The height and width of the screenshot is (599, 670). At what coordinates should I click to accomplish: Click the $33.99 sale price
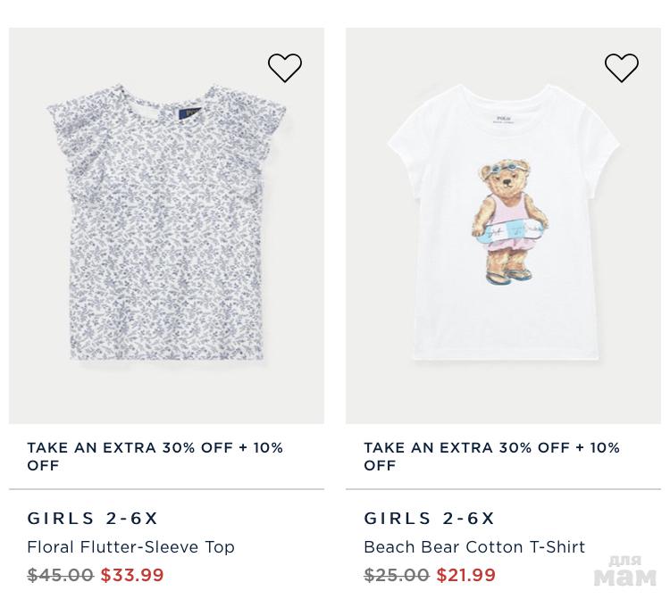[x=132, y=575]
